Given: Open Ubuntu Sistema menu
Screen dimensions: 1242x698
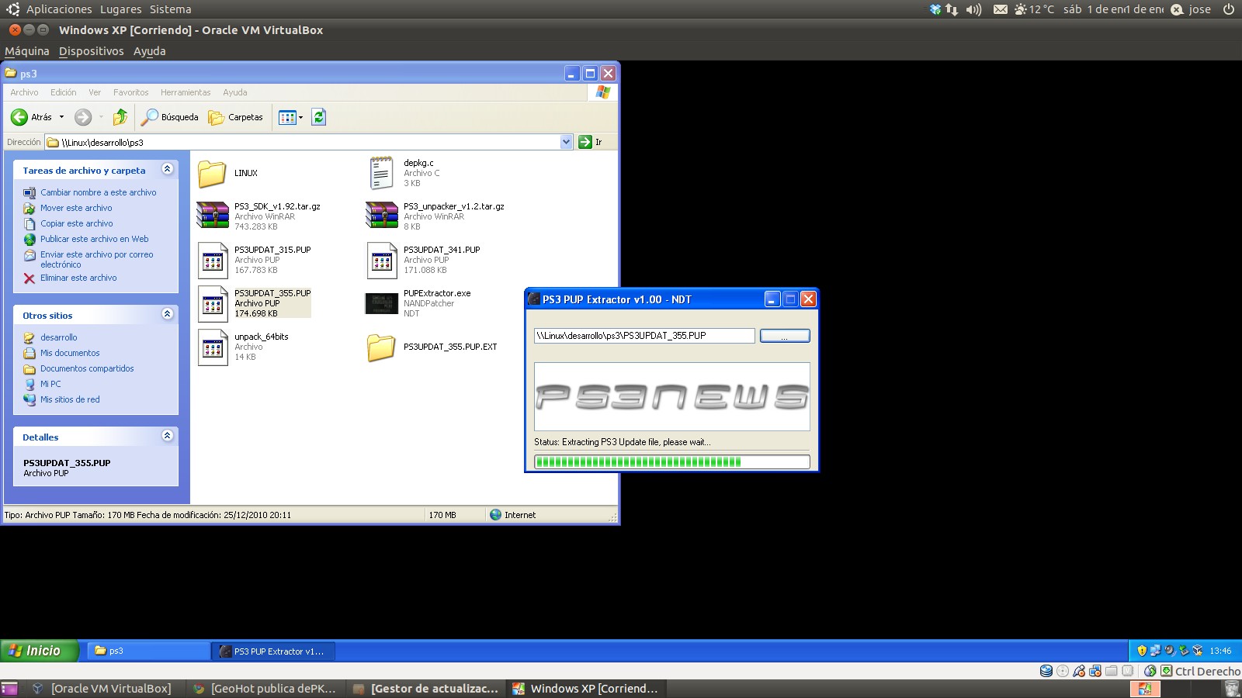Looking at the screenshot, I should point(170,9).
